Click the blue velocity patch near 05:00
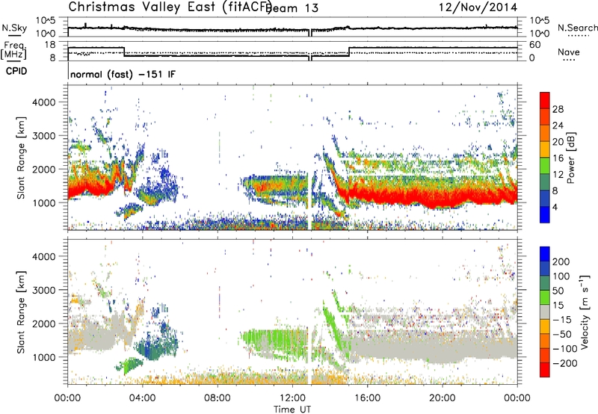Image resolution: width=598 pixels, height=414 pixels. [158, 345]
